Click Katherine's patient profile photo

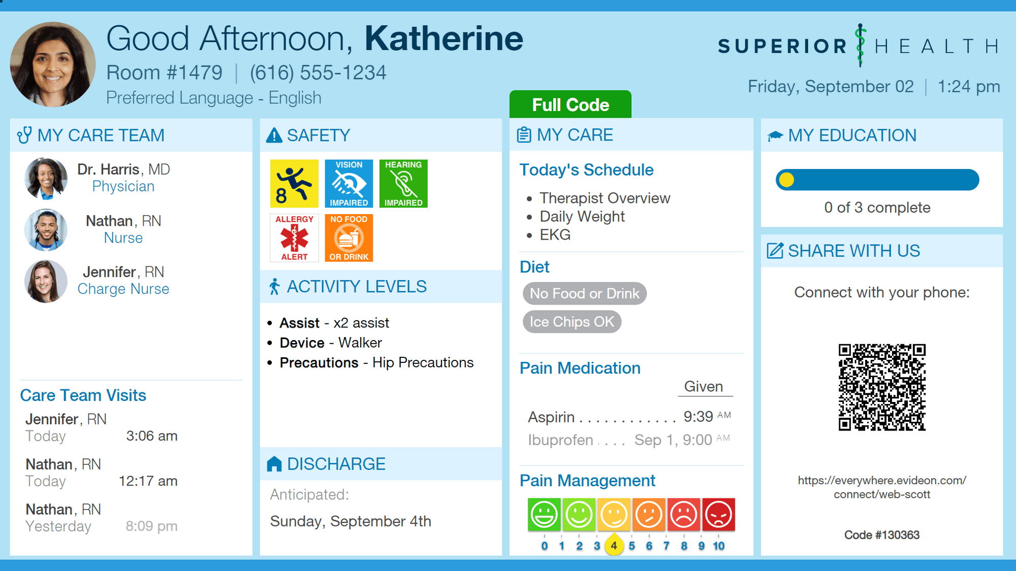point(53,64)
